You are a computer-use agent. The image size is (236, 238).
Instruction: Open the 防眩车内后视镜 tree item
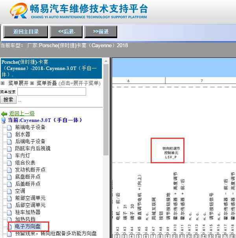[x=33, y=148]
